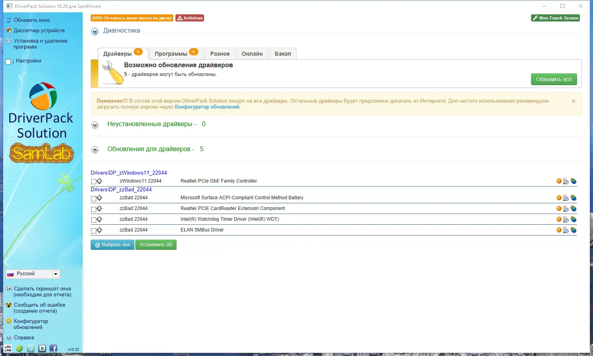
Task: Click the red Antivirus warning badge
Action: pos(190,18)
